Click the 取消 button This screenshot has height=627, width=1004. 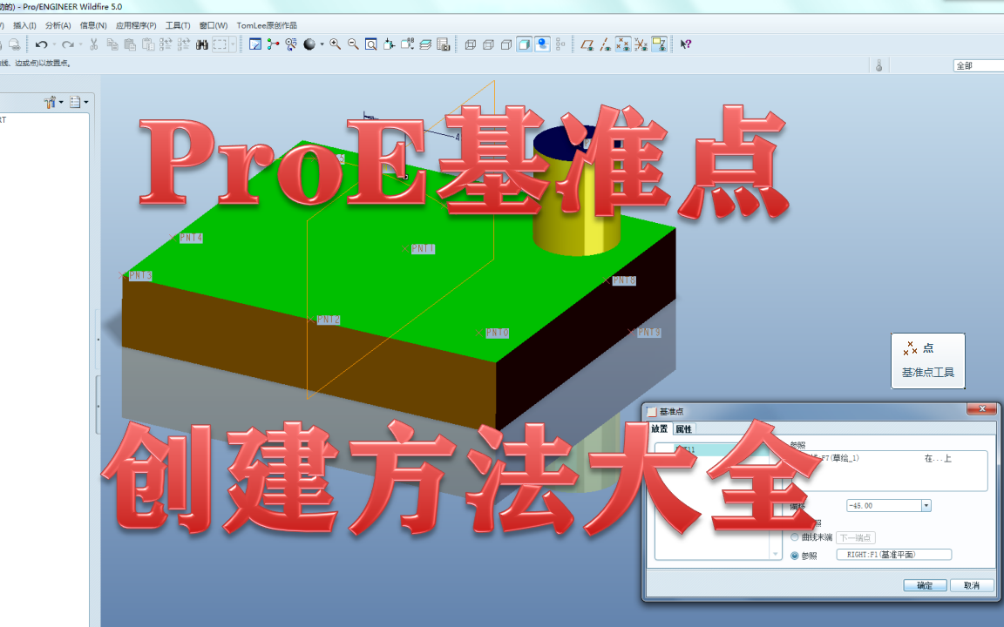point(972,584)
